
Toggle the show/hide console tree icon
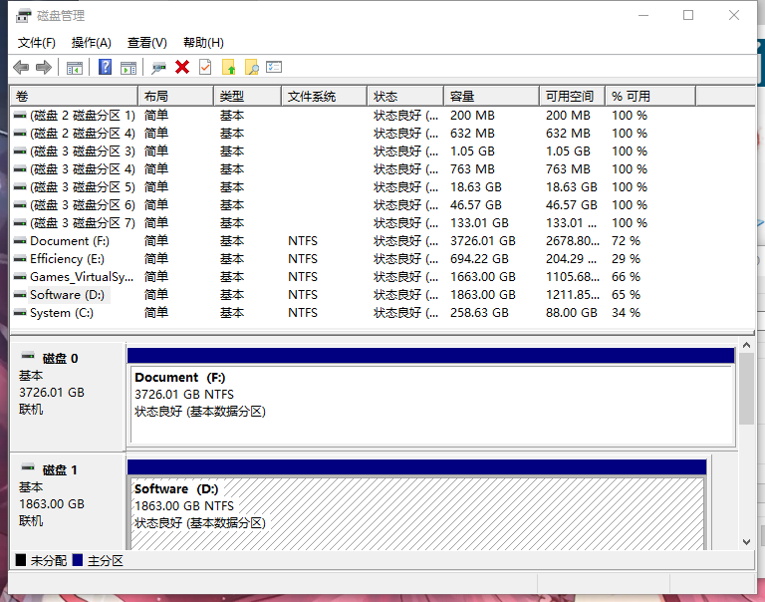(x=75, y=68)
